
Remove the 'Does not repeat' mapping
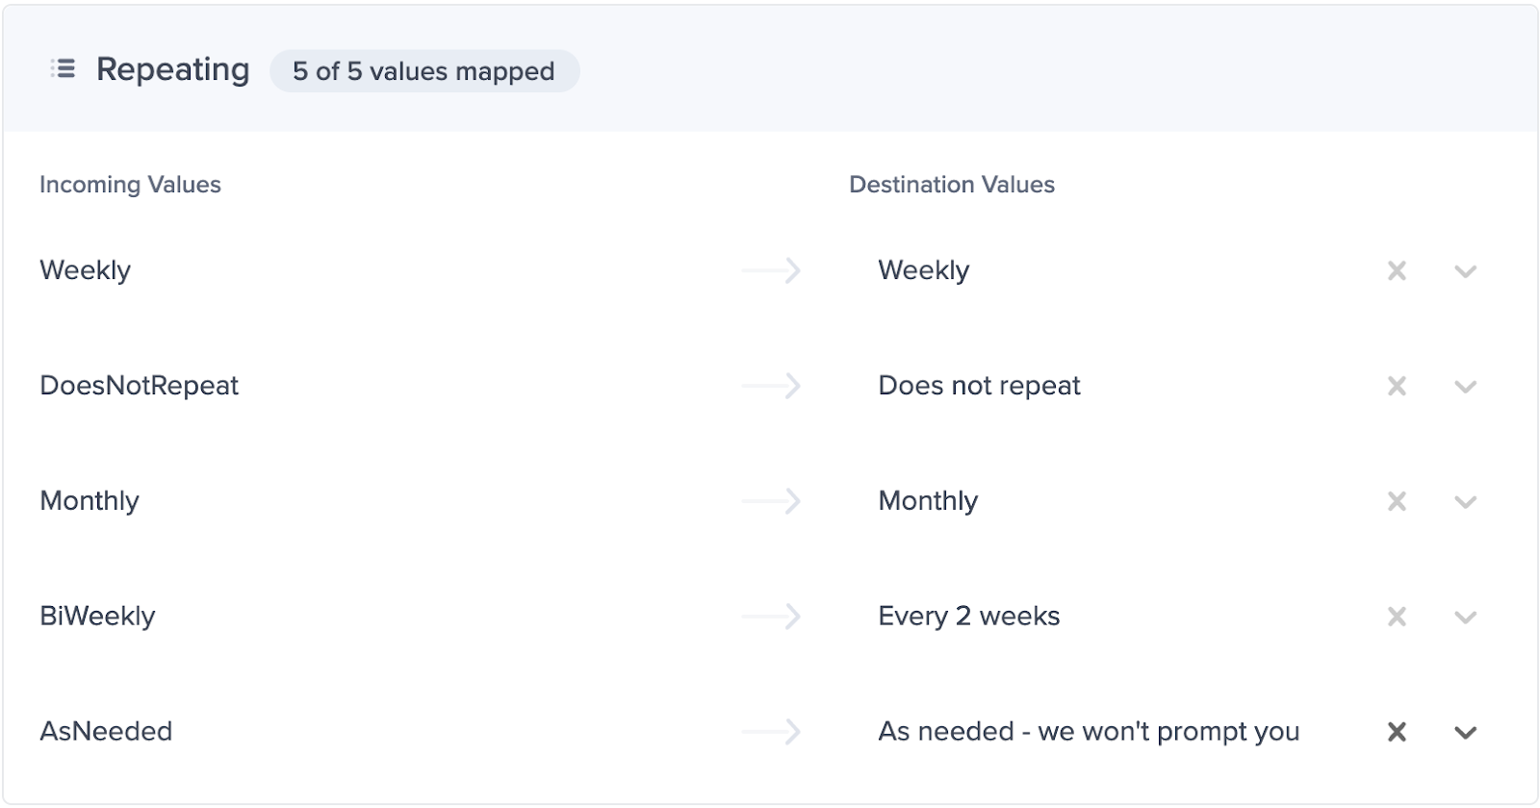click(1397, 387)
